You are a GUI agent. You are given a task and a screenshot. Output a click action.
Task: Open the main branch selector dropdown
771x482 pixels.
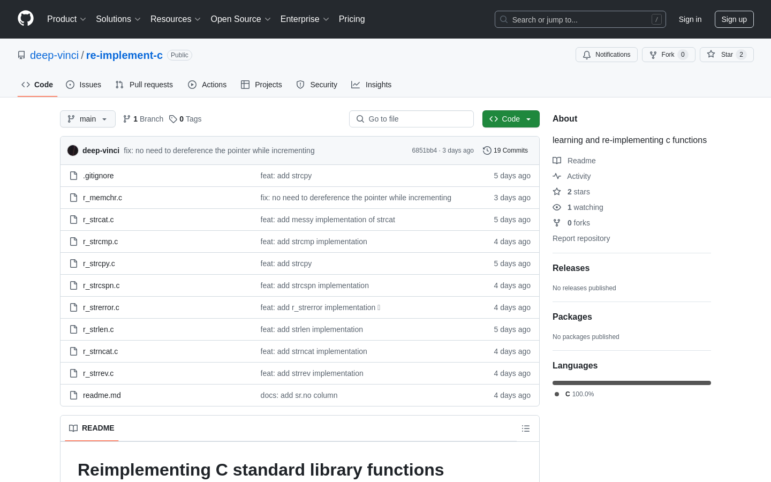(88, 119)
